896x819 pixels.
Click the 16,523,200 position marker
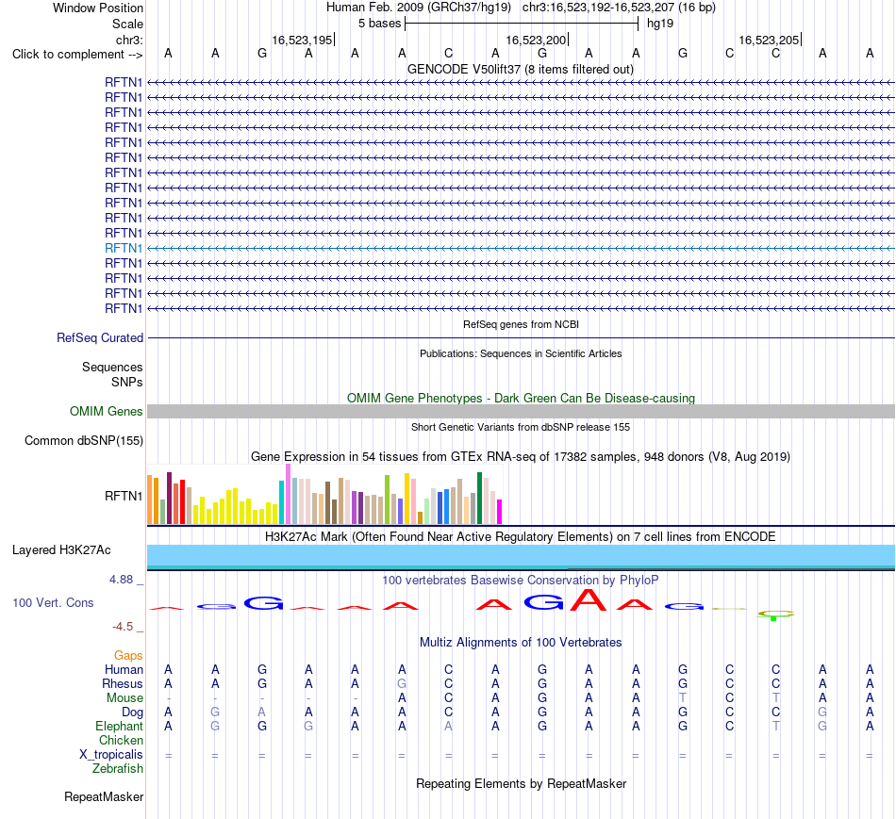[536, 40]
